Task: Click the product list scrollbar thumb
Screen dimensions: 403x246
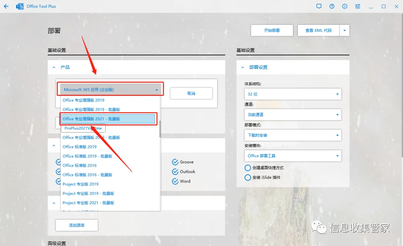Action: pyautogui.click(x=160, y=129)
